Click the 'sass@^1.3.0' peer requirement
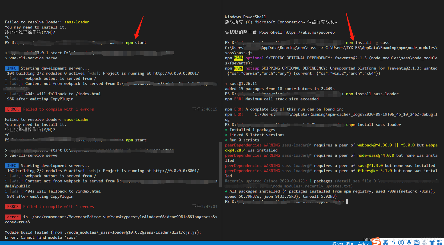 click(x=370, y=166)
